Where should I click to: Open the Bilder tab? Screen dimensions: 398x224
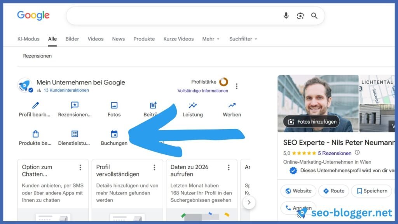(x=72, y=39)
